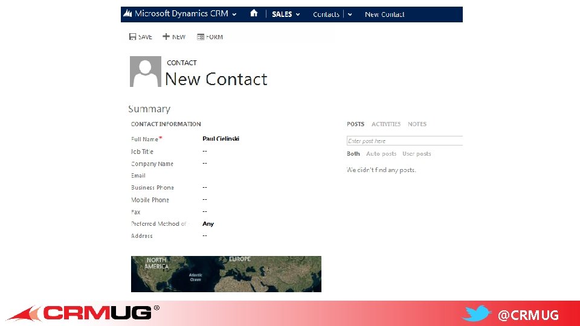The height and width of the screenshot is (326, 580).
Task: Switch to the ACTIVITIES tab
Action: coord(386,124)
